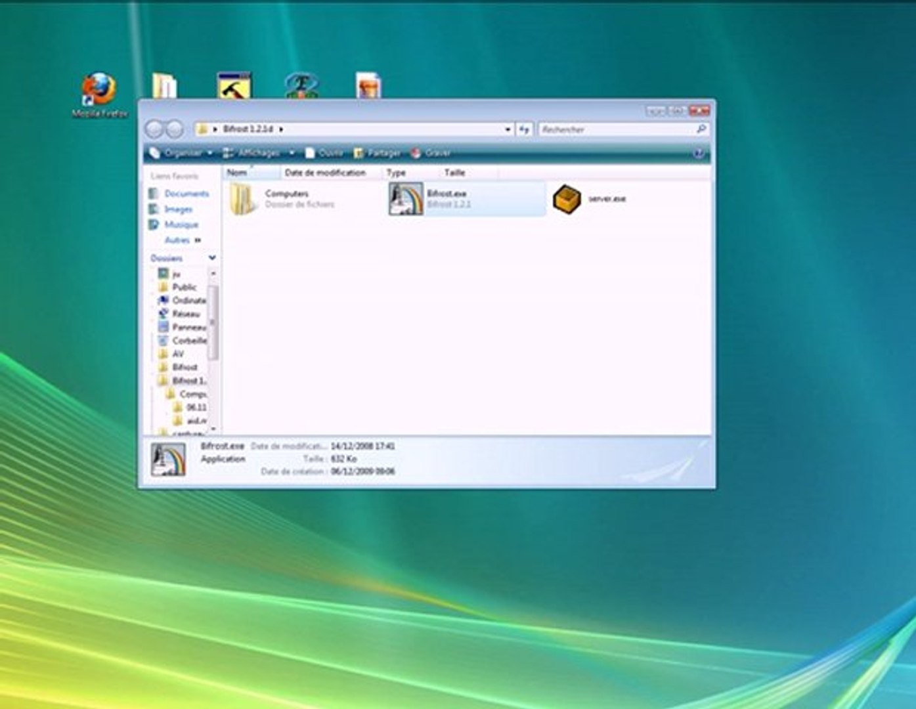Click Bifrost 1.2.1d in address bar
Viewport: 916px width, 709px height.
[248, 129]
